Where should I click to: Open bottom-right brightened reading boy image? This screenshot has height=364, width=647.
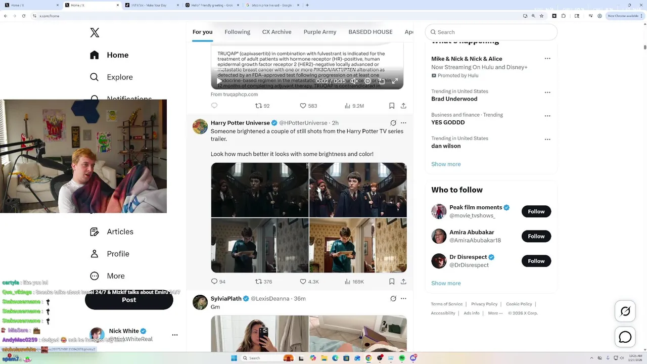358,245
